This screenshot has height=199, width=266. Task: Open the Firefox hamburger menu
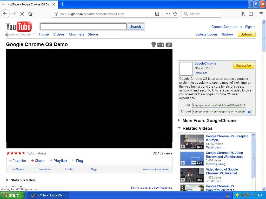261,14
